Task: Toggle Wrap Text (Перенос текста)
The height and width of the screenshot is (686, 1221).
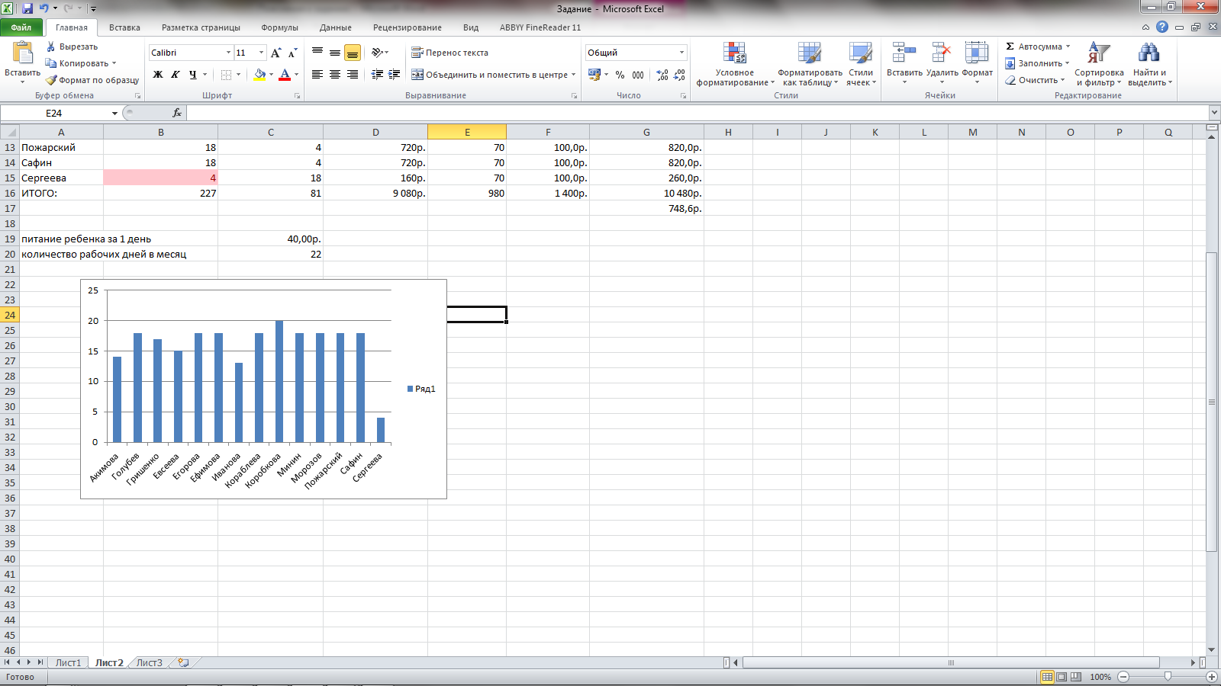Action: click(x=449, y=53)
